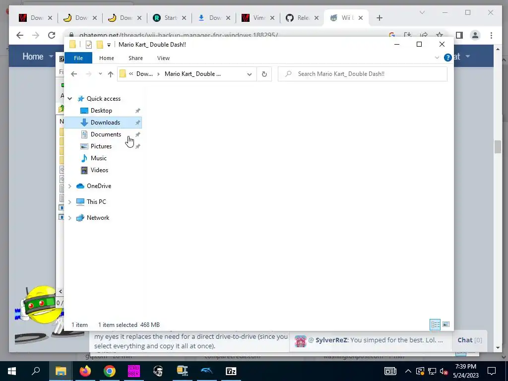
Task: Open the File ribbon tab
Action: [78, 58]
